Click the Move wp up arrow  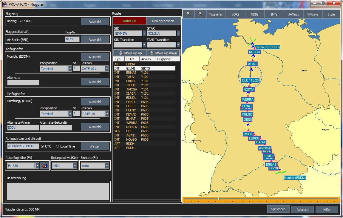121,53
